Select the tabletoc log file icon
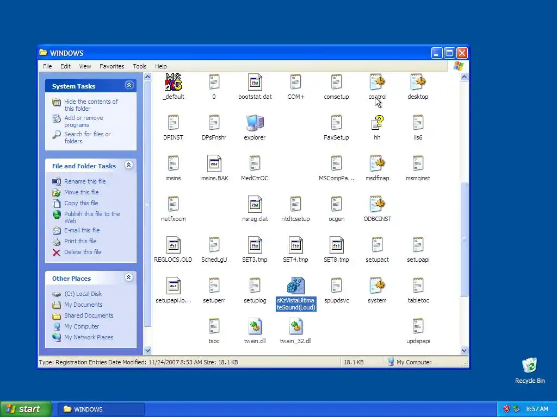The height and width of the screenshot is (417, 557). [x=418, y=286]
